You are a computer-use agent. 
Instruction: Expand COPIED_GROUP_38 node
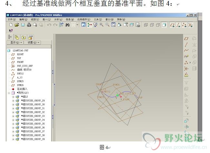coord(13,136)
